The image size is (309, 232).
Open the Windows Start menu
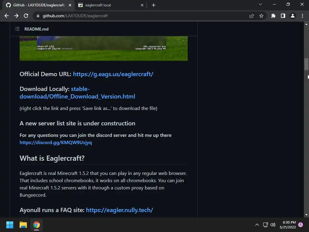(10, 225)
